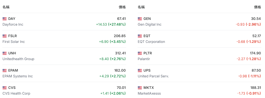
Task: Open the Palantir stock page
Action: click(144, 59)
